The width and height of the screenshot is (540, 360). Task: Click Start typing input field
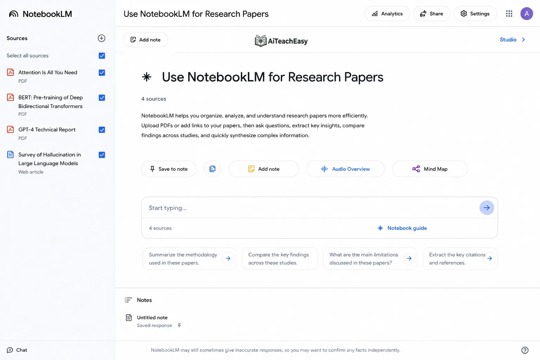click(x=311, y=208)
